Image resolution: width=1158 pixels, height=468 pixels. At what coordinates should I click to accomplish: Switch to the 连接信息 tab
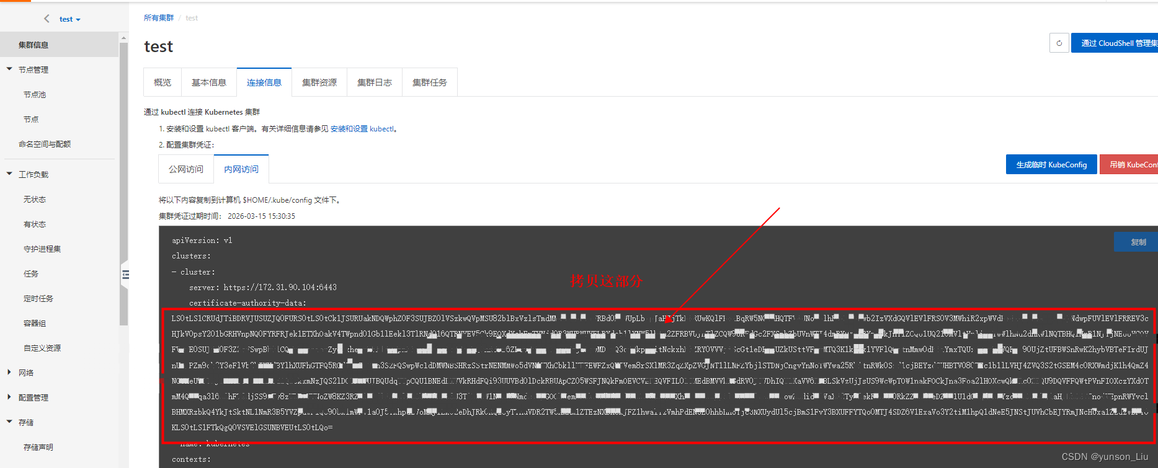tap(264, 82)
